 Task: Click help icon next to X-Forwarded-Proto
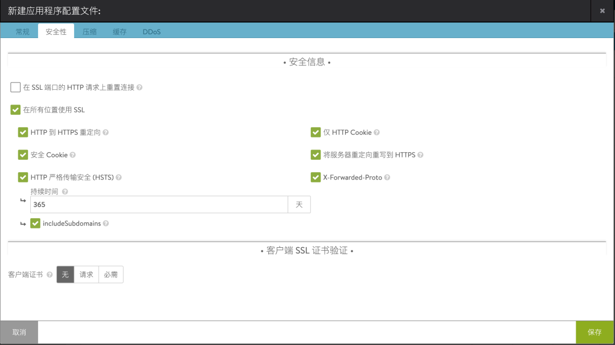click(x=387, y=177)
